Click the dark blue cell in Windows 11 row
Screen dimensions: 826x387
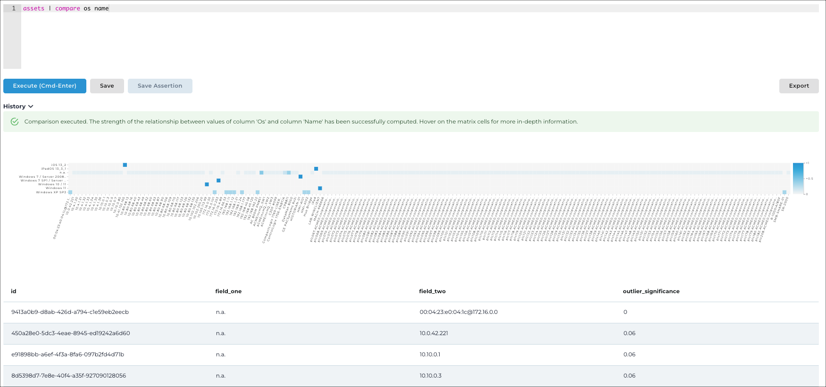pyautogui.click(x=320, y=188)
